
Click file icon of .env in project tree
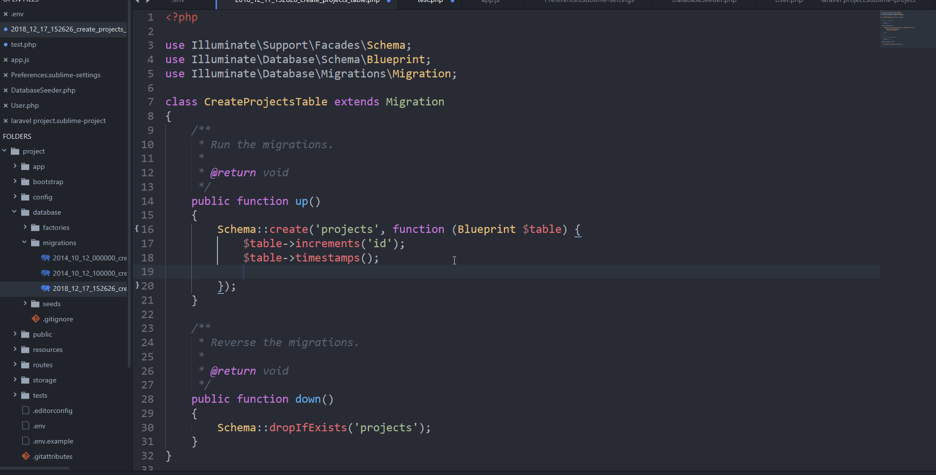26,426
